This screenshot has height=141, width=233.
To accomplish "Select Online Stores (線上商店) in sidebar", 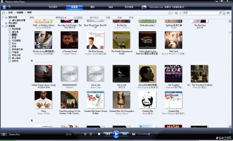I will coord(15,58).
